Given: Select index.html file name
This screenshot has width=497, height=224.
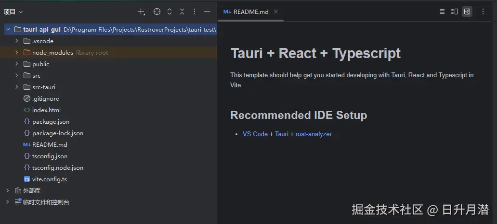Looking at the screenshot, I should point(46,110).
